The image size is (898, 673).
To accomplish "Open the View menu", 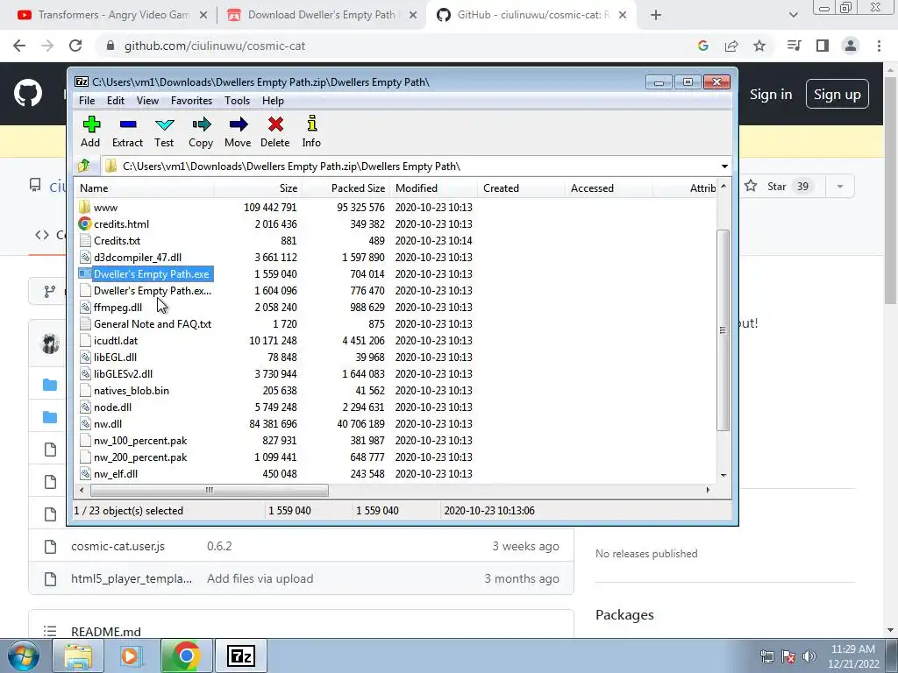I will click(x=147, y=101).
